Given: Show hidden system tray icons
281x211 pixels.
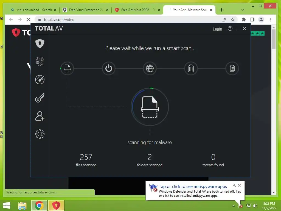Looking at the screenshot, I should click(234, 206).
